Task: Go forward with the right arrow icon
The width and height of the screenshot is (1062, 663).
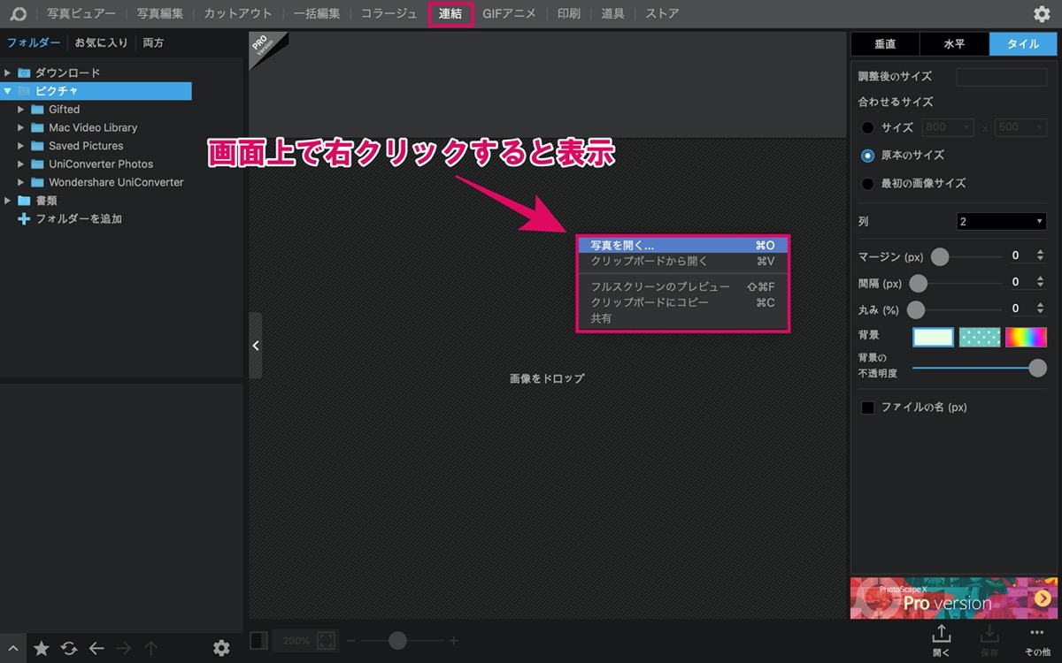Action: (124, 648)
